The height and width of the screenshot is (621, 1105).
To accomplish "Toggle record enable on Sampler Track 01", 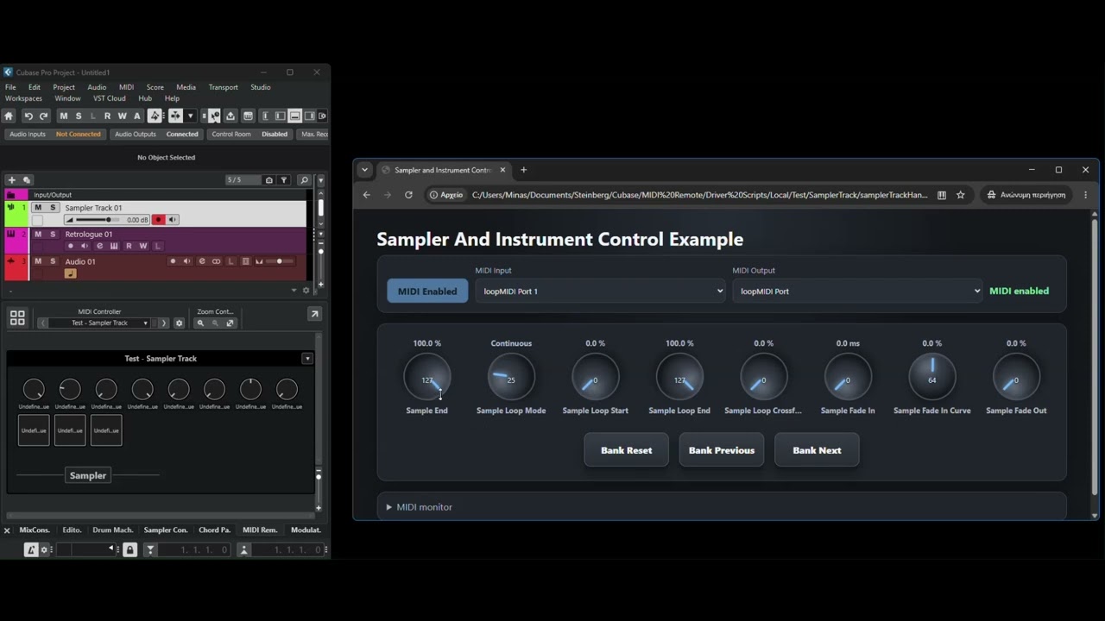I will tap(159, 220).
